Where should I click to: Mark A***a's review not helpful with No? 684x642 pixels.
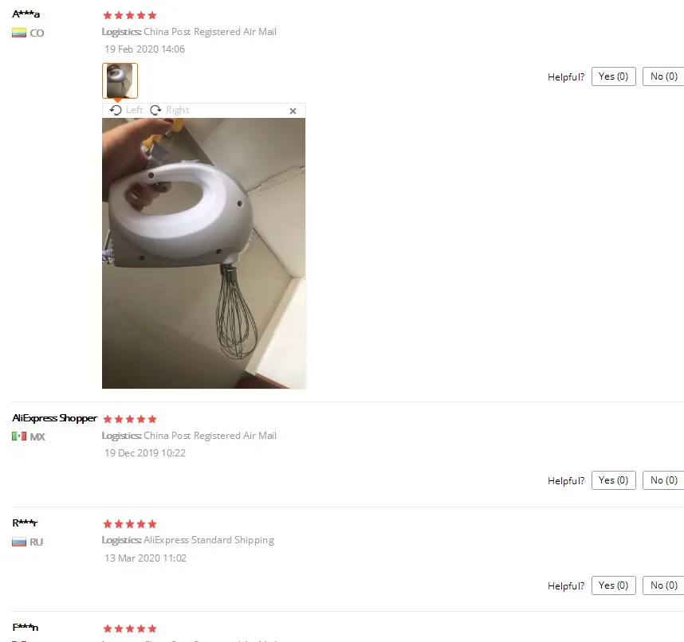click(663, 76)
